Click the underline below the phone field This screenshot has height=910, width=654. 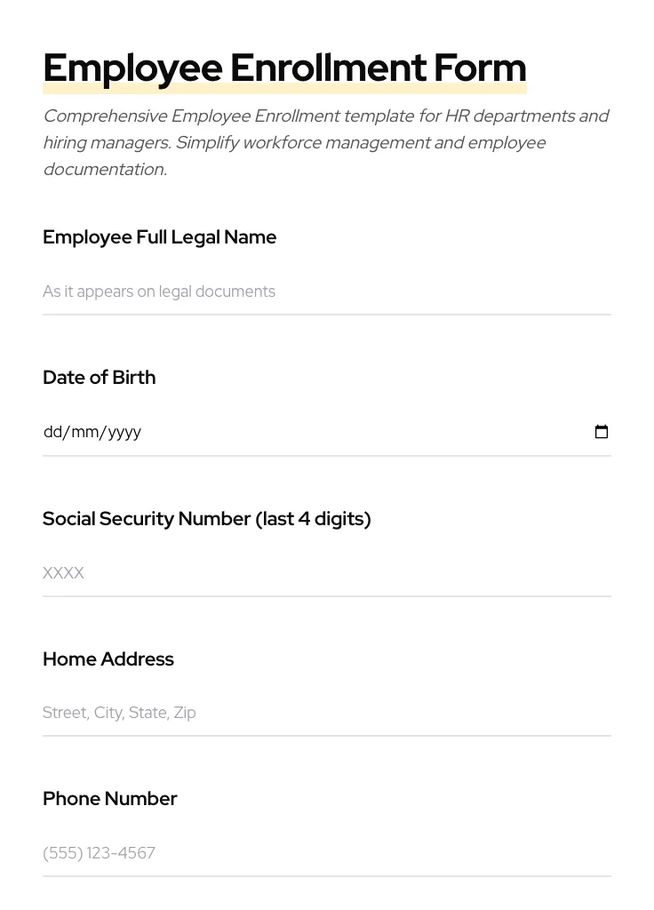pos(327,877)
